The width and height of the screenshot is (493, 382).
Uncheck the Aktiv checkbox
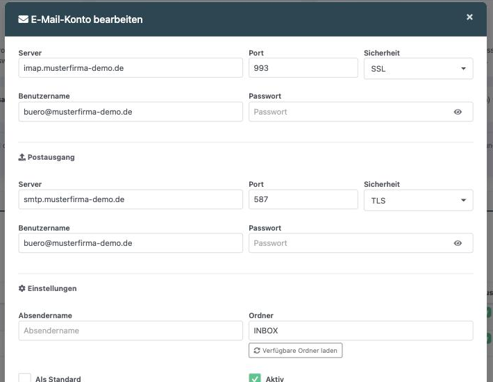(x=255, y=379)
